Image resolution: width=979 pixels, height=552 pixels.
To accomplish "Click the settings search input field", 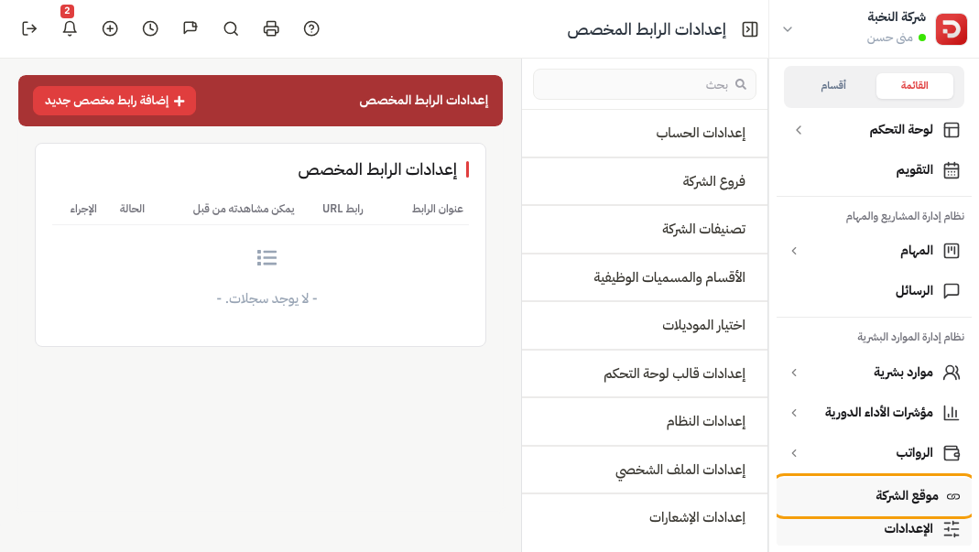I will [x=645, y=84].
